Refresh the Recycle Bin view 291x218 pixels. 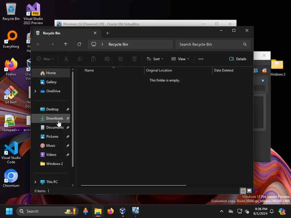tap(79, 44)
